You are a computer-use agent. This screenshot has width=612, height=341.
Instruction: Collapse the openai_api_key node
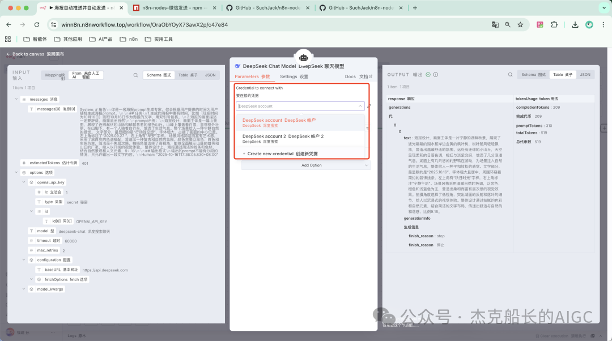point(23,182)
